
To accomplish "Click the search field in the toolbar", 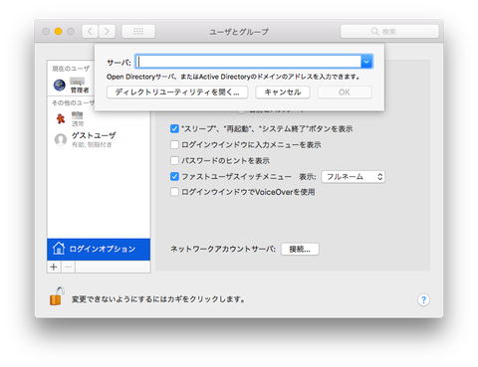I will [389, 32].
